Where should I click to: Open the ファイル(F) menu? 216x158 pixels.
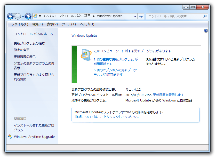click(20, 24)
